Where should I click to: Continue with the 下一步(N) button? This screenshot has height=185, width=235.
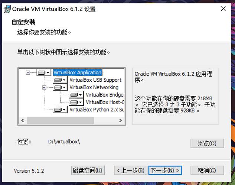point(165,170)
